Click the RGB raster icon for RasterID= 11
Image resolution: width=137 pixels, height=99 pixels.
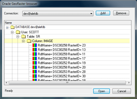coord(35,54)
